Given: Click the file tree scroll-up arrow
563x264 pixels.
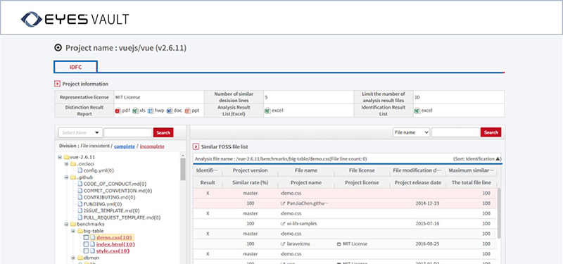Looking at the screenshot, I should pyautogui.click(x=183, y=155).
